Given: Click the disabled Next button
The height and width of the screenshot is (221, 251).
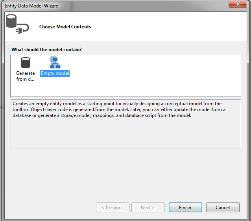Looking at the screenshot, I should 148,207.
